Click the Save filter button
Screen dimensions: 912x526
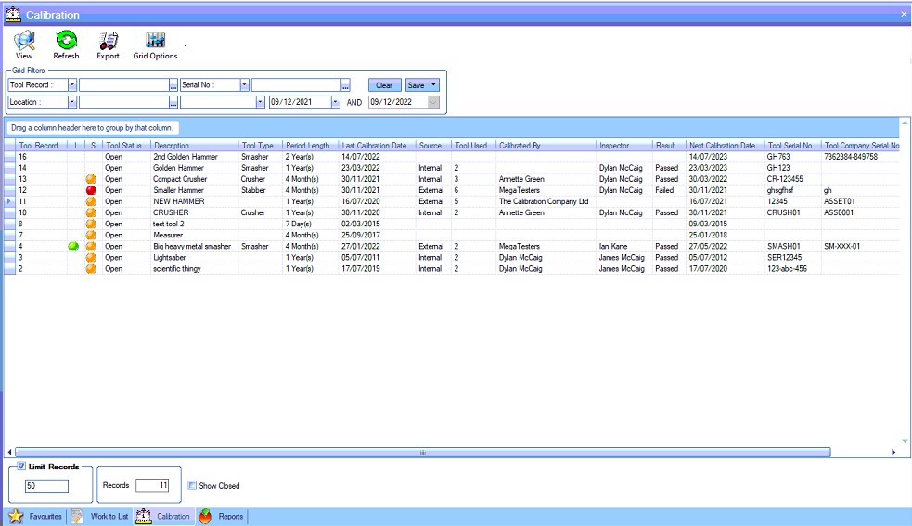[422, 85]
